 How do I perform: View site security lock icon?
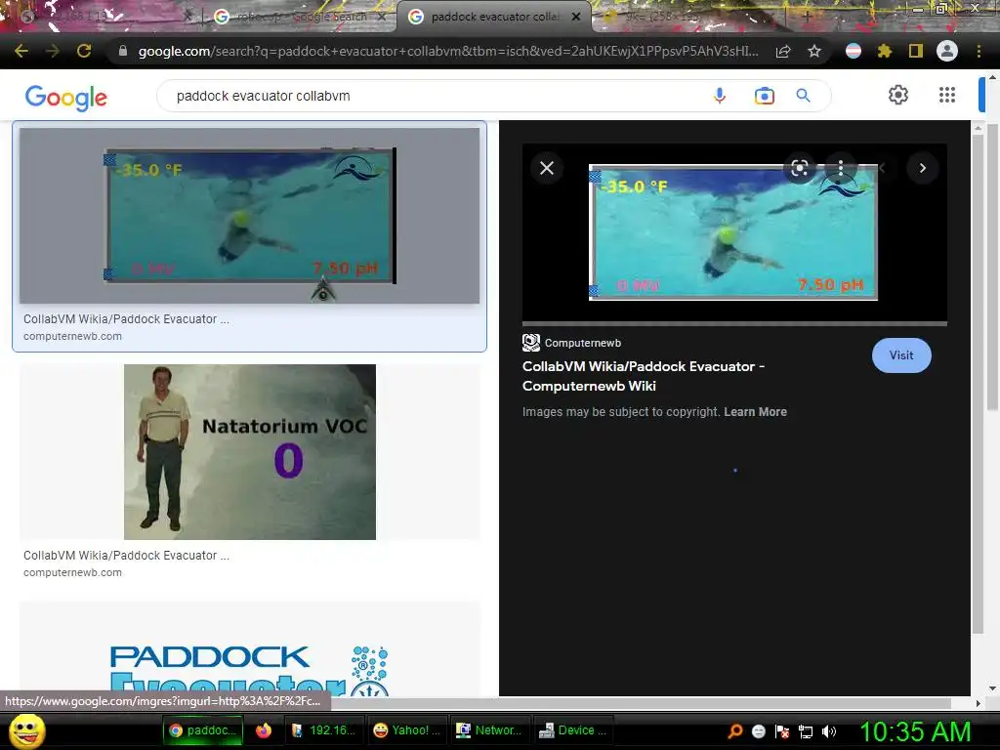tap(123, 51)
